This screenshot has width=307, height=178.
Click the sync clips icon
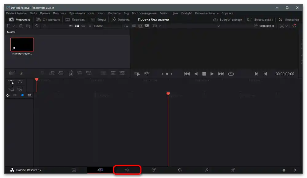point(37,26)
